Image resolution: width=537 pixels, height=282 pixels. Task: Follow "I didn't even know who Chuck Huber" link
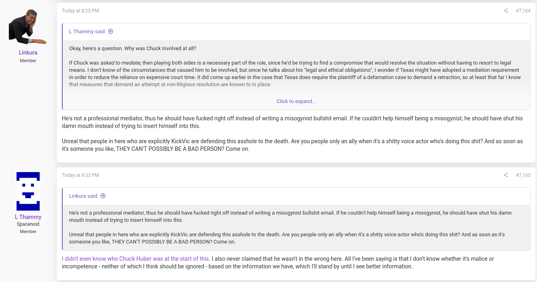coord(135,259)
